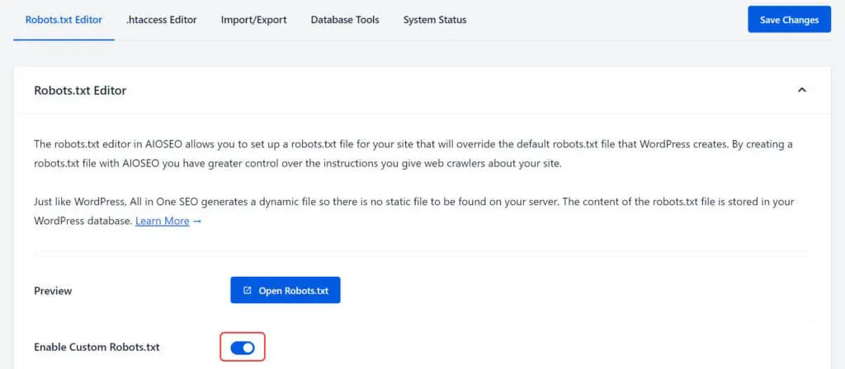
Task: Click the Robots.txt Editor panel heading
Action: (80, 91)
